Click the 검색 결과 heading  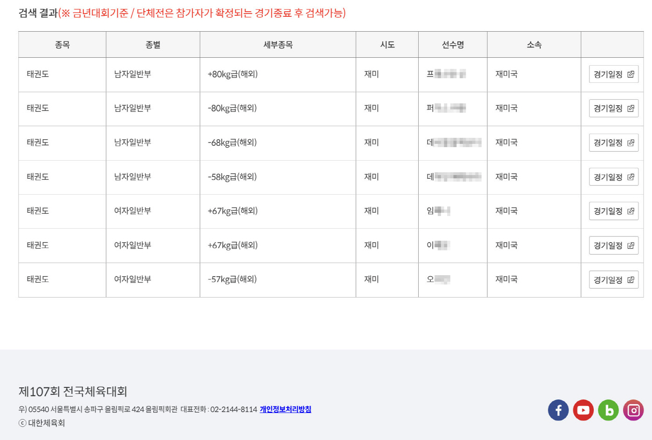point(38,13)
